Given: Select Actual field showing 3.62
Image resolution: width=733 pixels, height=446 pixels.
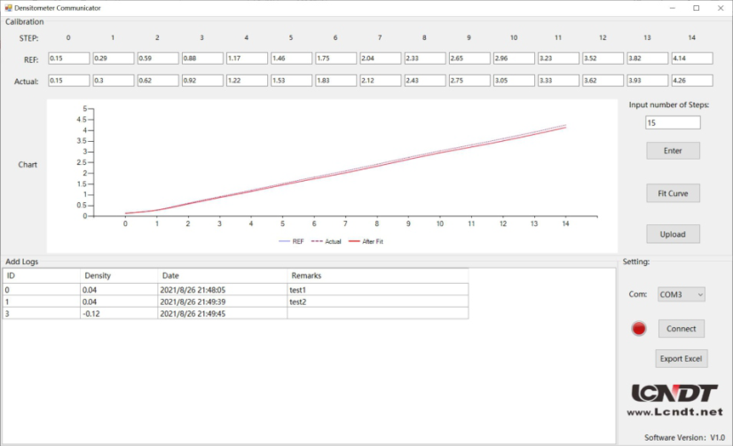Looking at the screenshot, I should click(603, 81).
